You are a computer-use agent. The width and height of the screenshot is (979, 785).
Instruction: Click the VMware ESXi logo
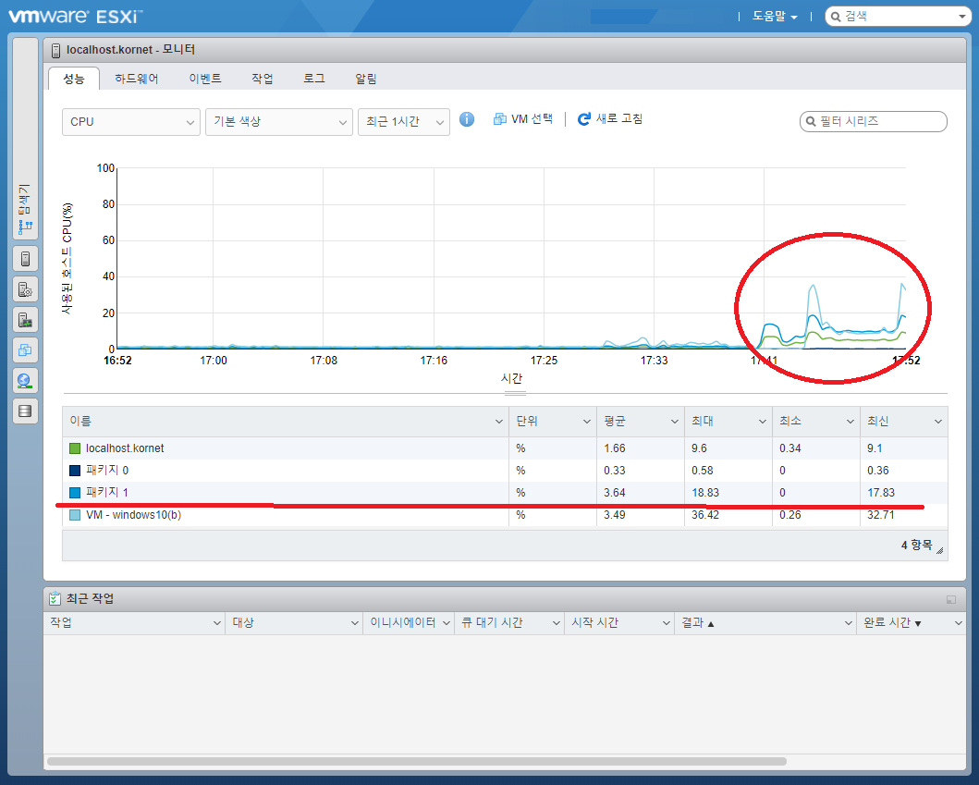pos(76,17)
